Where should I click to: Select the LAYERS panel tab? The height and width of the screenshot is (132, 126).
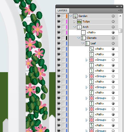pyautogui.click(x=62, y=11)
